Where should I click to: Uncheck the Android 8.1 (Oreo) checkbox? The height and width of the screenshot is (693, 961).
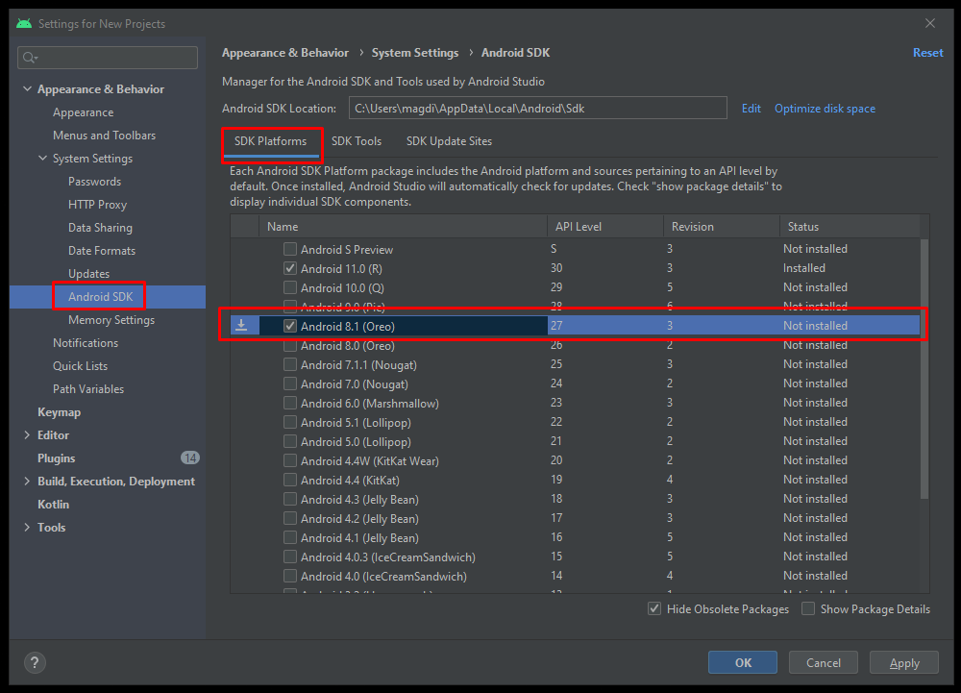coord(290,326)
